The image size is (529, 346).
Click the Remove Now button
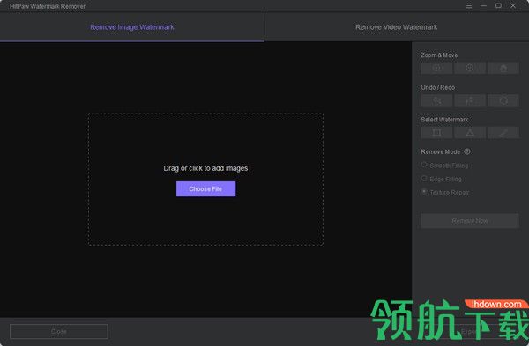[470, 221]
